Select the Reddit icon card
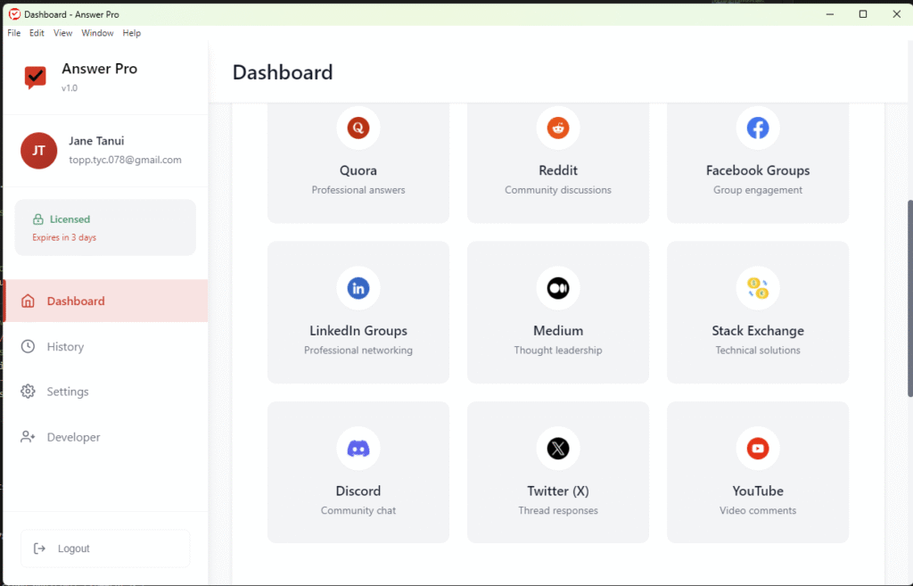 (558, 128)
